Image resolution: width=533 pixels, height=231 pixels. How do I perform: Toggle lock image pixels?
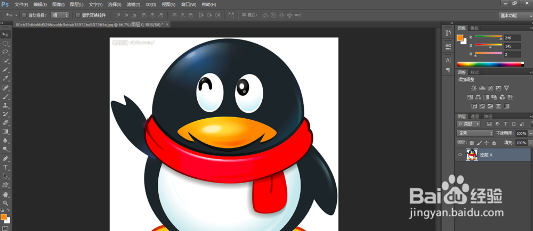[479, 143]
